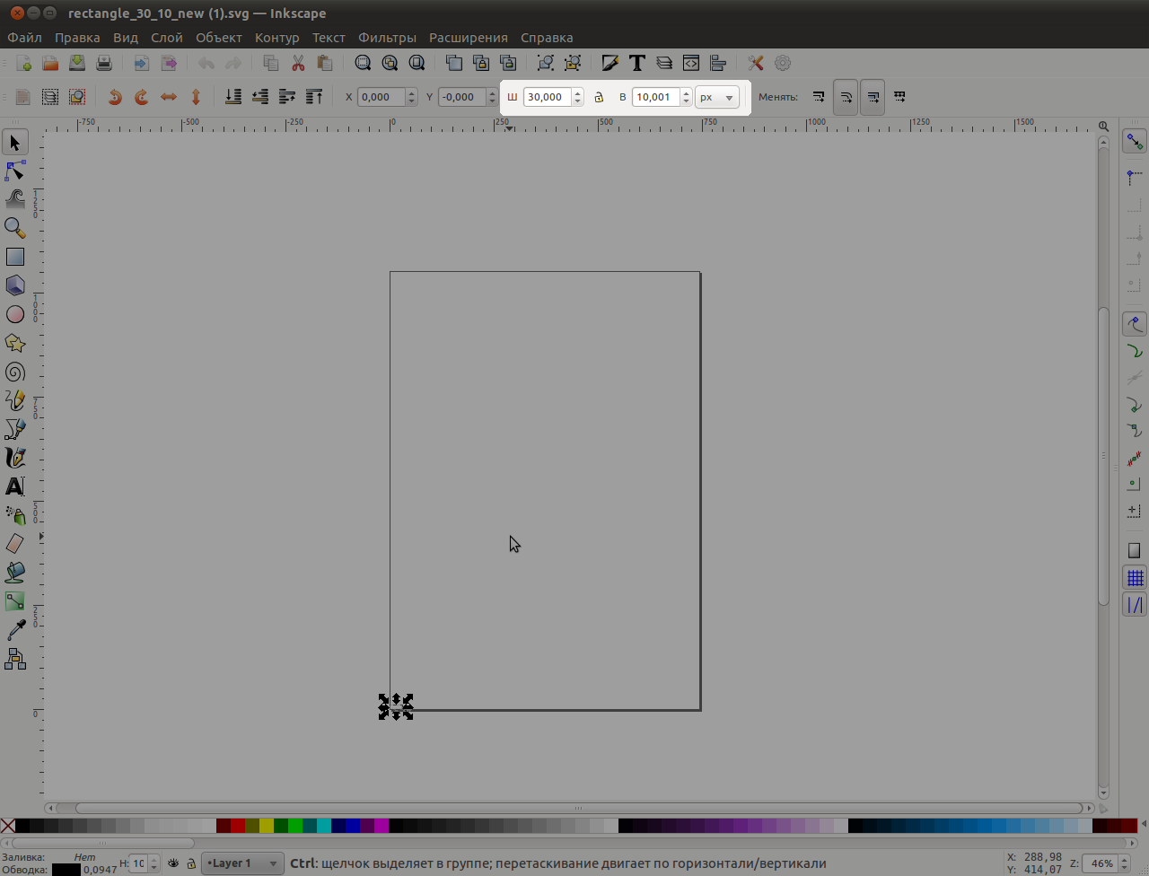Open the Layer 1 selector dropdown
The height and width of the screenshot is (876, 1149).
pos(242,863)
